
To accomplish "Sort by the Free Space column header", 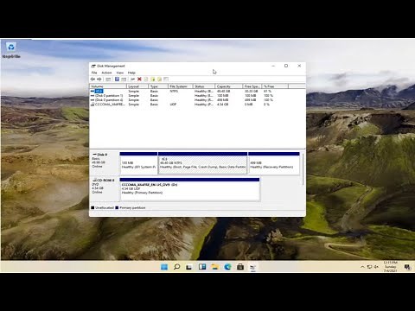I will (x=252, y=86).
